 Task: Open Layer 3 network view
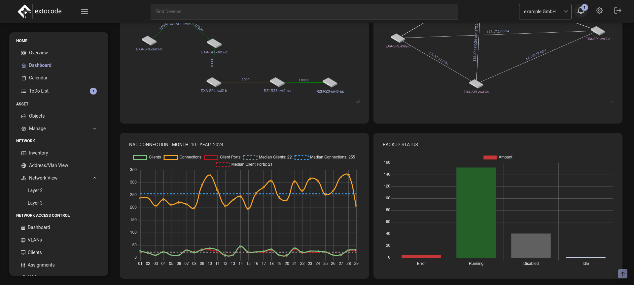point(35,203)
